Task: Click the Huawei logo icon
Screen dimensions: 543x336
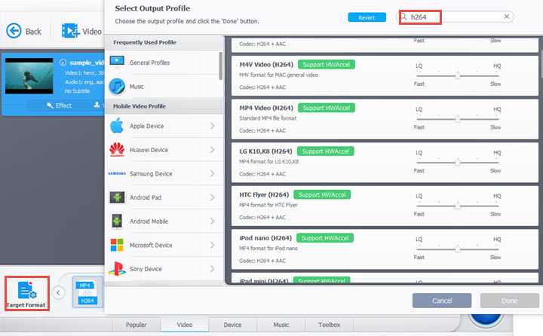Action: coord(117,149)
